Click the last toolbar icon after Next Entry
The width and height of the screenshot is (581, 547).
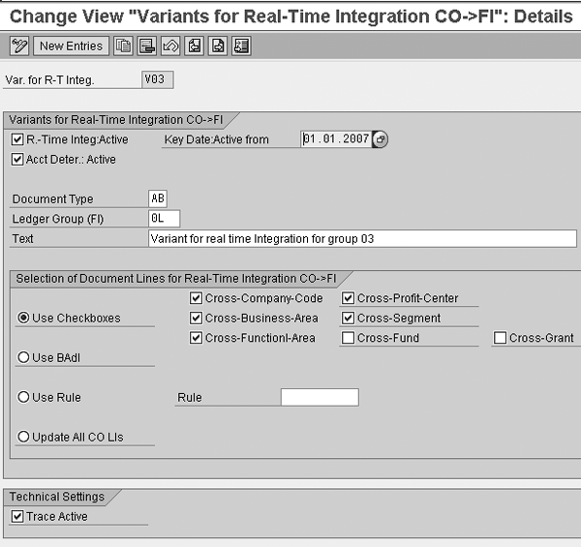click(x=241, y=46)
